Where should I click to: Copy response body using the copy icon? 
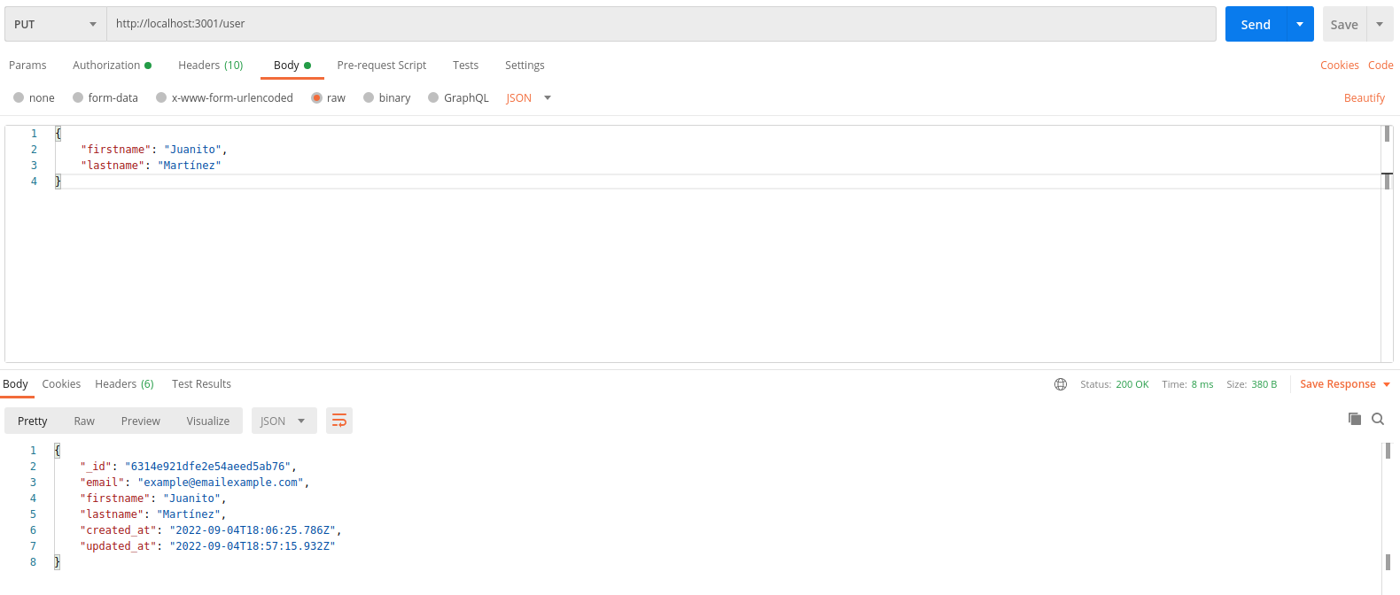coord(1354,419)
